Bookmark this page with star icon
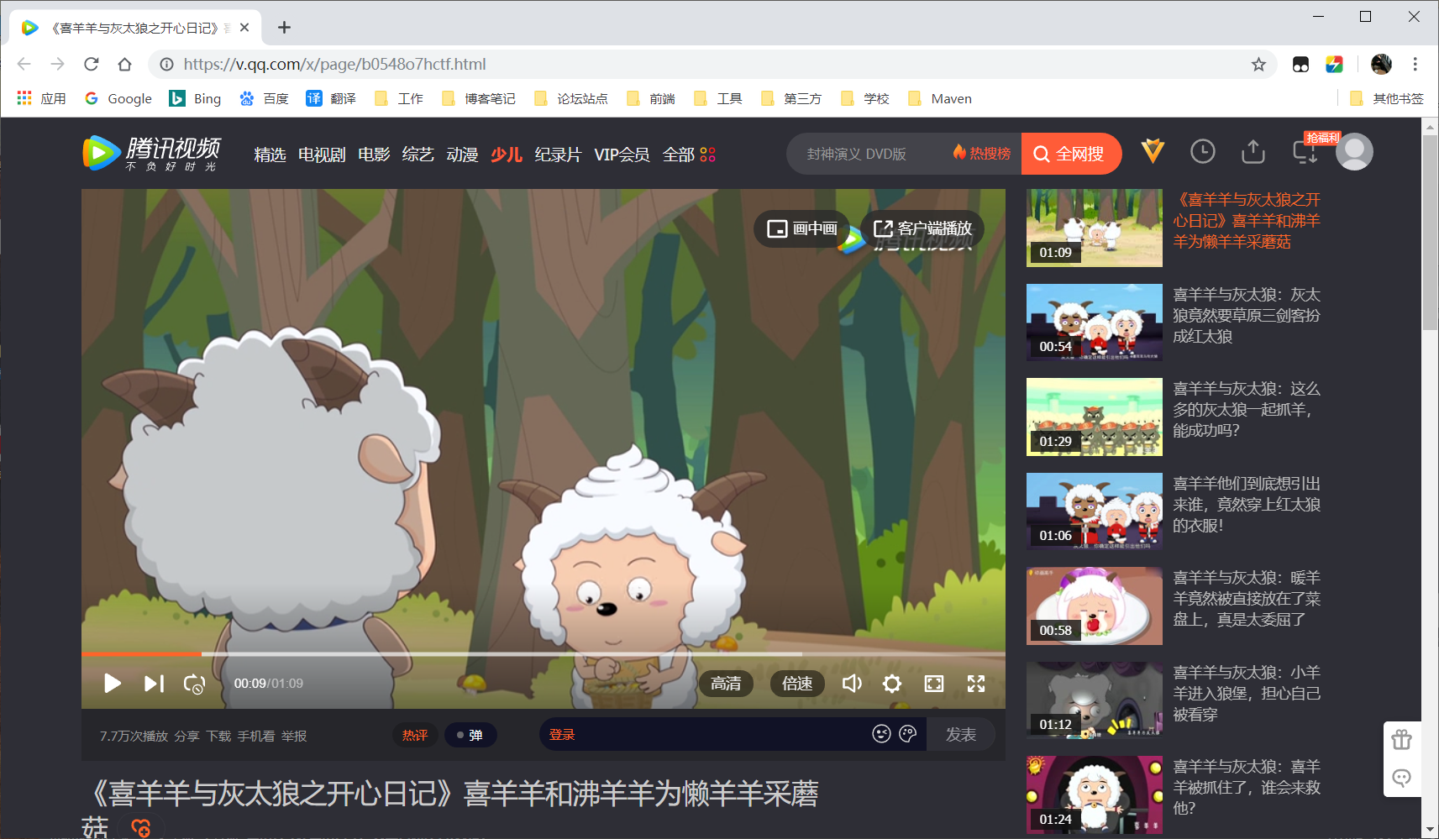 pos(1258,65)
